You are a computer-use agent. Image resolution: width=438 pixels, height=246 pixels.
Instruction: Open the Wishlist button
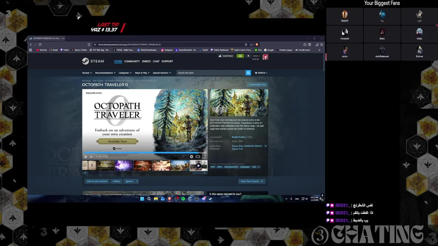point(261,73)
